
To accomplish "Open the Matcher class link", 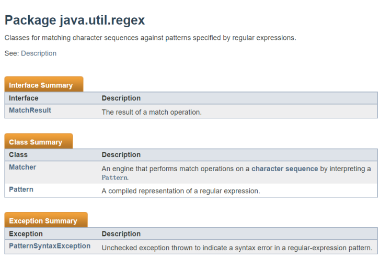I will pos(22,167).
